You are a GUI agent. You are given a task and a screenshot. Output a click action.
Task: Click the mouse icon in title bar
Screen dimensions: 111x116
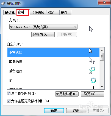coord(3,4)
